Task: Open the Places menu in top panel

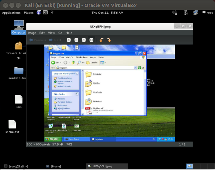Action: click(x=29, y=13)
